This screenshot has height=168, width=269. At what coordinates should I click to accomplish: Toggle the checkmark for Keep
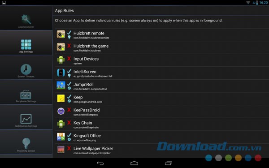(x=69, y=96)
